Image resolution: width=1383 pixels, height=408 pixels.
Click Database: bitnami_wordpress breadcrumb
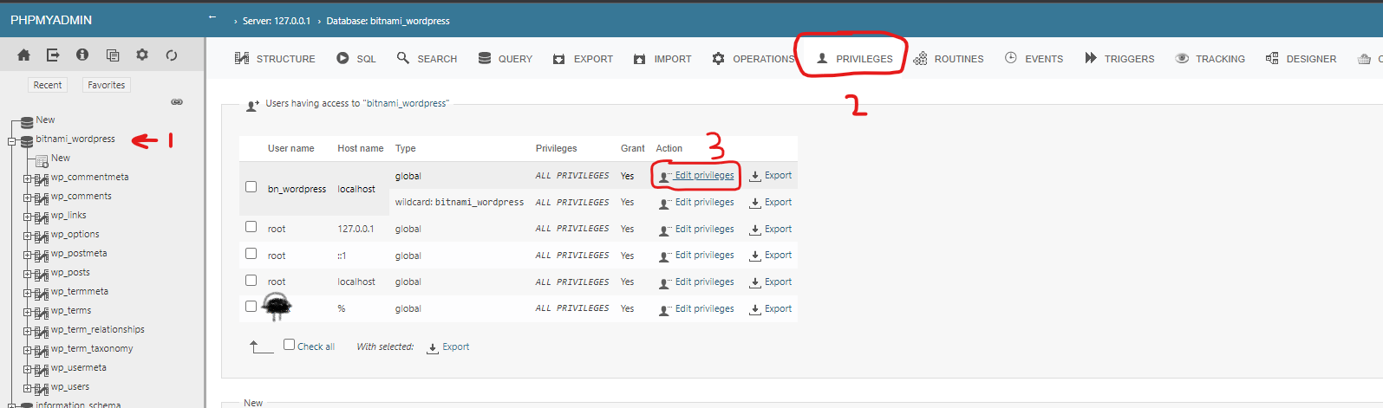[x=388, y=21]
